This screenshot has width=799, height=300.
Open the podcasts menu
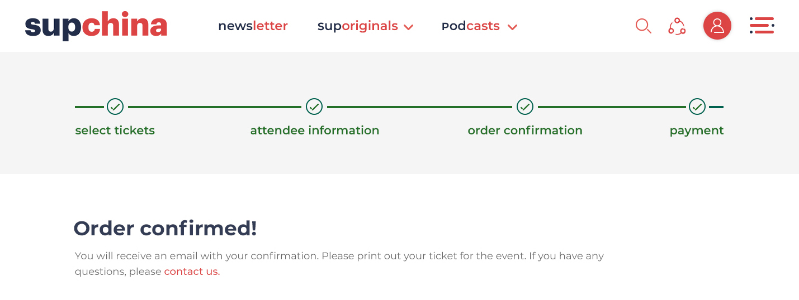471,26
